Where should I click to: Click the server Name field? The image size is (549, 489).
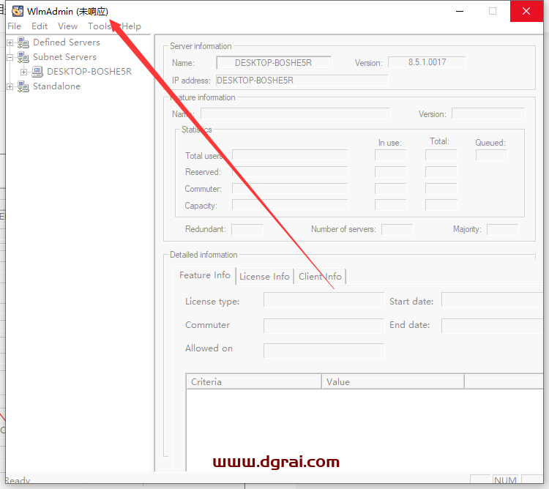point(274,63)
